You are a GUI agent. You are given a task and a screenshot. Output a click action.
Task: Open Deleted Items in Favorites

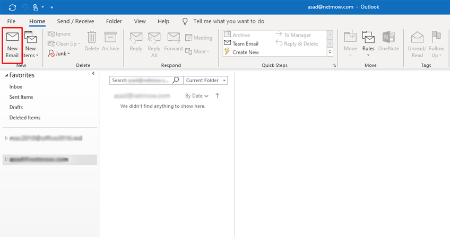pos(25,118)
